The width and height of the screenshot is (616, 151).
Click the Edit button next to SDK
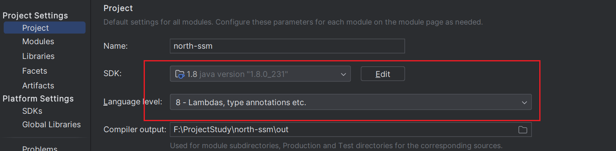coord(383,74)
